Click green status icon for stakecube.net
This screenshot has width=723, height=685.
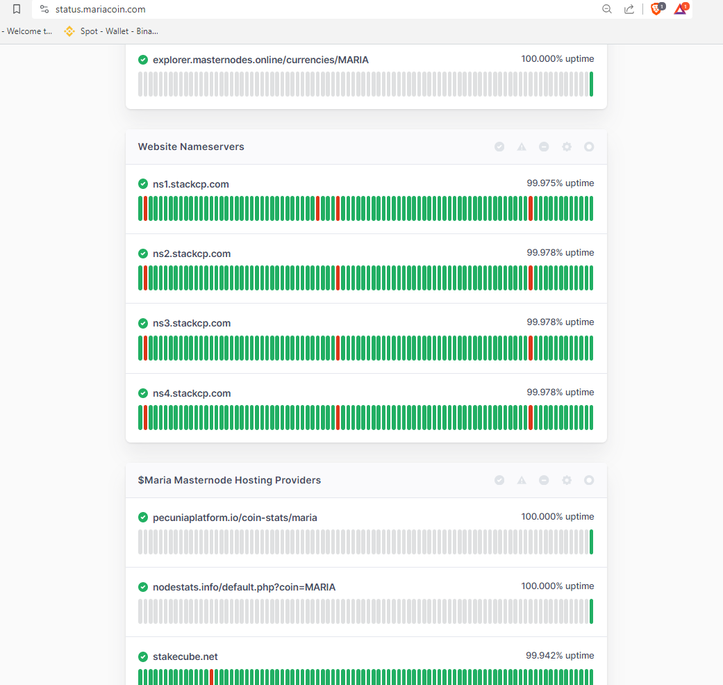point(143,657)
